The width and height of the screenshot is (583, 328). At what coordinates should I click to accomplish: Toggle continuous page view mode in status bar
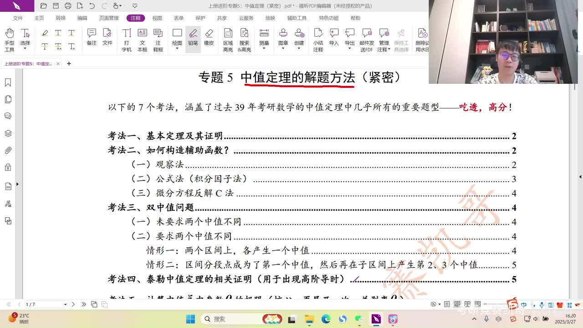point(457,304)
